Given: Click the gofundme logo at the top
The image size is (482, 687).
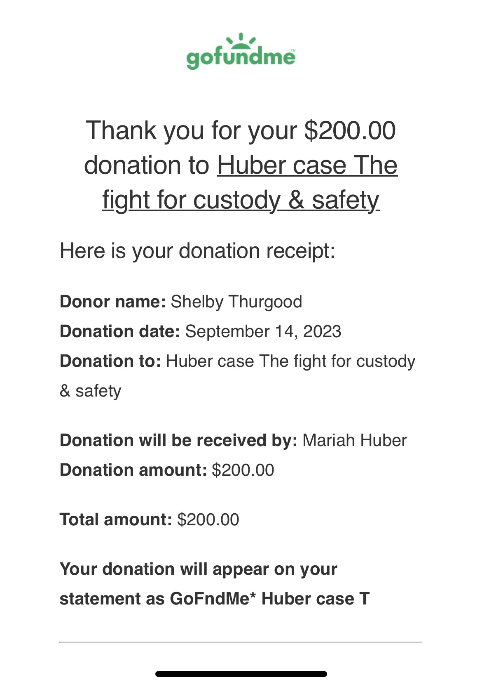Looking at the screenshot, I should tap(241, 51).
